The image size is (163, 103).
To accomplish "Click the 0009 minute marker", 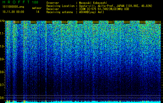I will tap(142, 22).
